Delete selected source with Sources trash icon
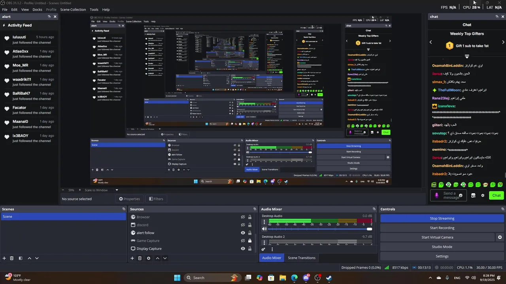The height and width of the screenshot is (284, 506). tap(140, 258)
